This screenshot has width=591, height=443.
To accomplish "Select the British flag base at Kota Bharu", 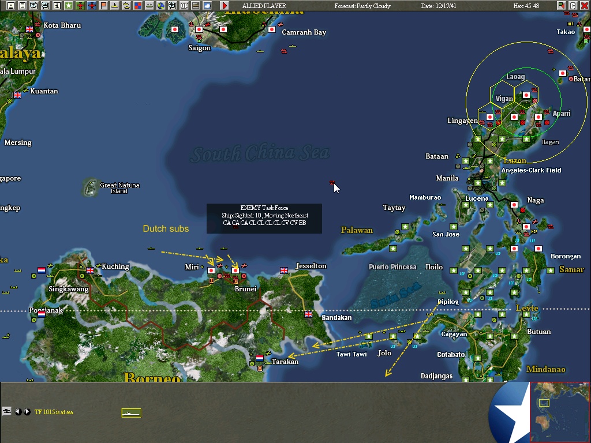I will click(x=29, y=29).
